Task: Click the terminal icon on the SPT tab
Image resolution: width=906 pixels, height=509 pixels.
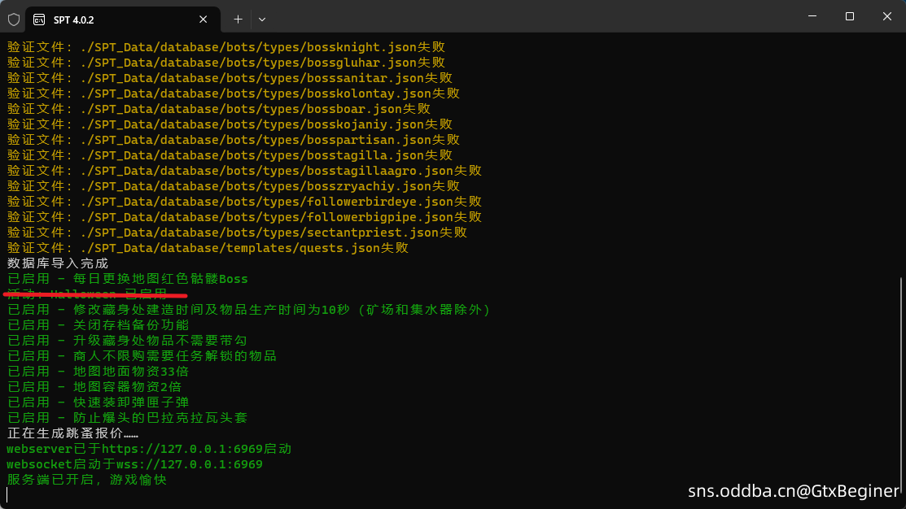Action: [40, 19]
